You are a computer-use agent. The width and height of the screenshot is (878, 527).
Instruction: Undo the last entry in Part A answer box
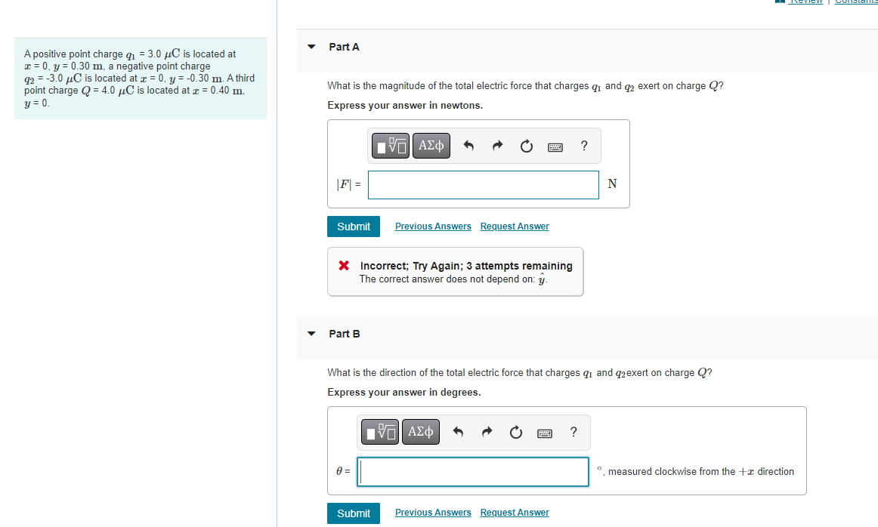click(x=468, y=145)
